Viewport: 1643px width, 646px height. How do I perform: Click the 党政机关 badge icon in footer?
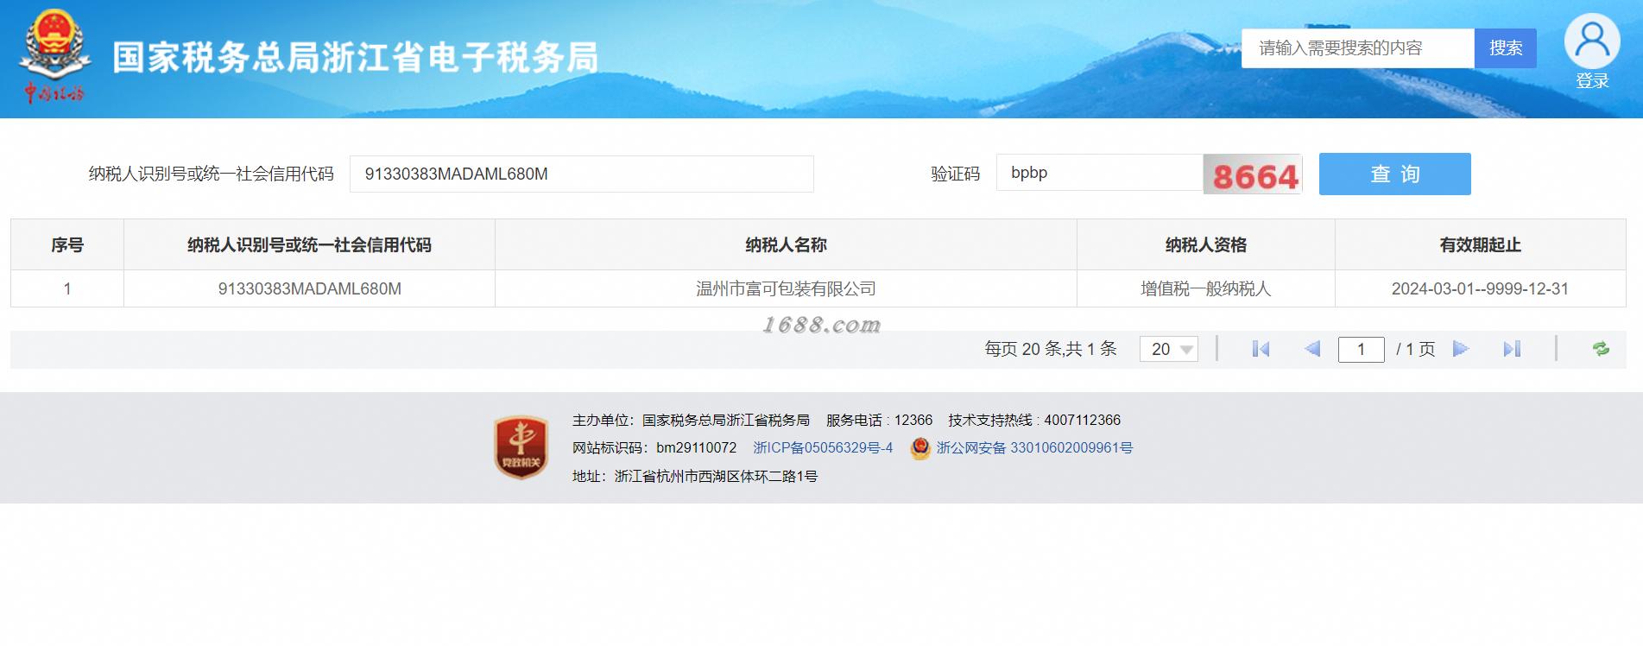pos(521,447)
